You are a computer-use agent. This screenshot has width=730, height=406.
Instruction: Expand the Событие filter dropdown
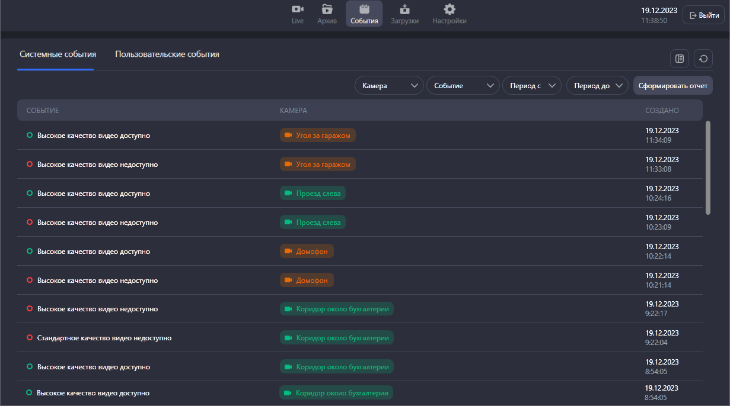[463, 86]
